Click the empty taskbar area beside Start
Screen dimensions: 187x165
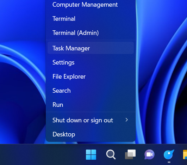42,154
